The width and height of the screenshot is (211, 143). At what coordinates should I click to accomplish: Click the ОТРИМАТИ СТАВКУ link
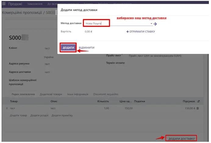142,32
